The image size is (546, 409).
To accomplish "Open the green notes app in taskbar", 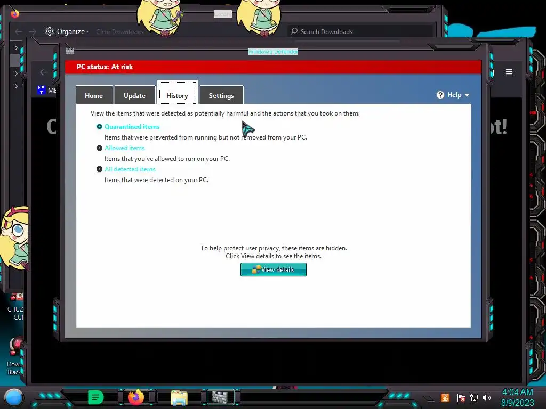I will 96,397.
